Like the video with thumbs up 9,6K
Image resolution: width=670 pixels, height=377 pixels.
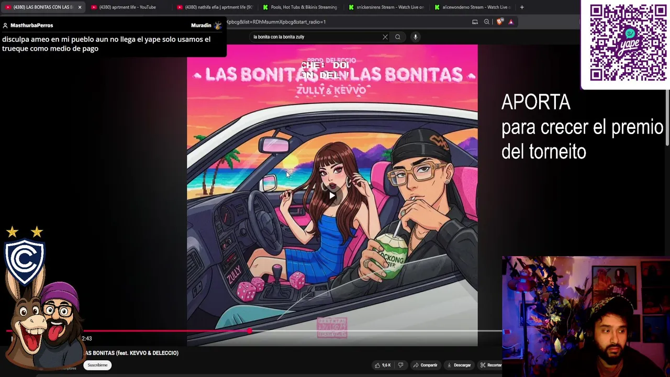383,365
